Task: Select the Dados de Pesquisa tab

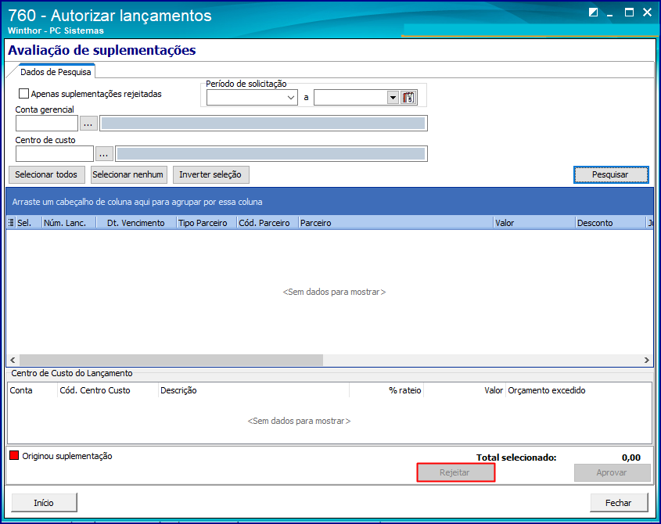Action: pos(56,72)
